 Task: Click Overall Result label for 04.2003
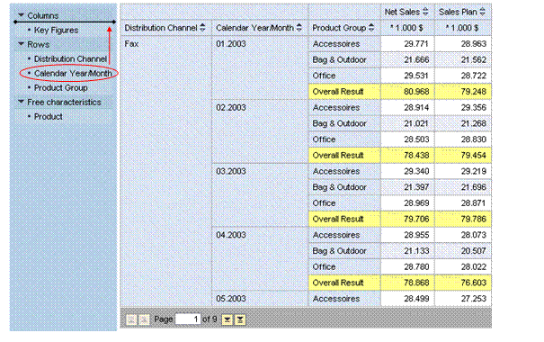(344, 283)
